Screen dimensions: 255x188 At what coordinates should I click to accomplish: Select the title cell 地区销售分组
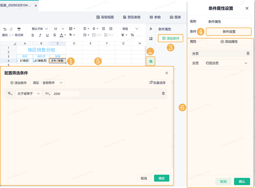[x=41, y=50]
